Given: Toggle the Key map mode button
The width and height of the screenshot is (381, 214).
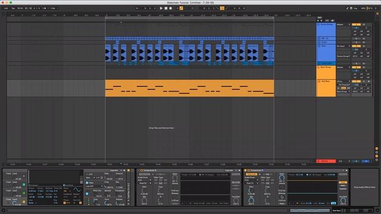Looking at the screenshot, I should (x=355, y=8).
